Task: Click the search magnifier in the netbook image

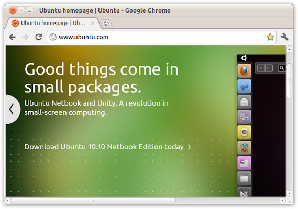Action: tap(281, 68)
